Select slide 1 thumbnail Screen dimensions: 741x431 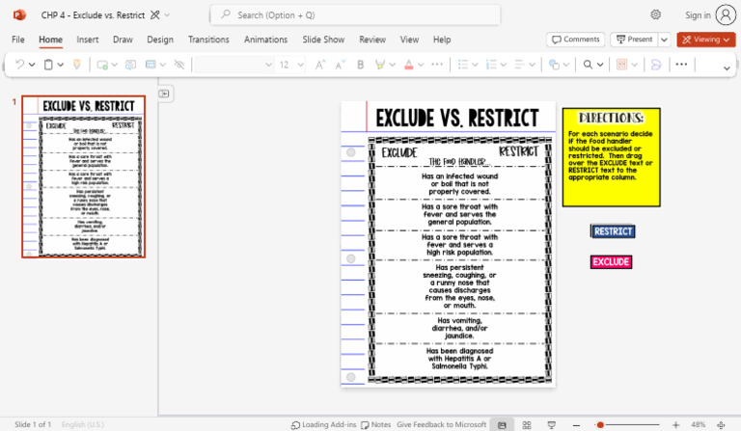pyautogui.click(x=84, y=176)
